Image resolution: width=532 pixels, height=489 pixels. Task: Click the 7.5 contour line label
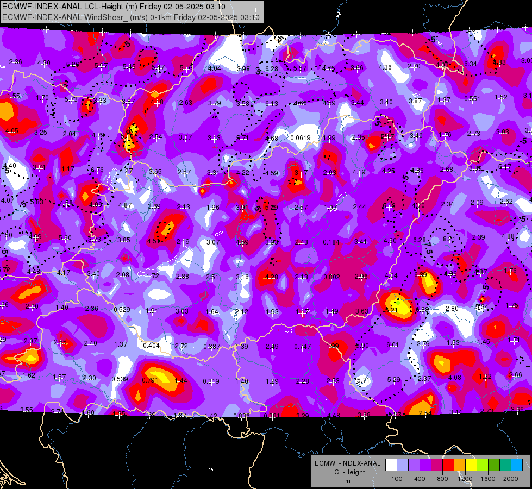(x=429, y=248)
